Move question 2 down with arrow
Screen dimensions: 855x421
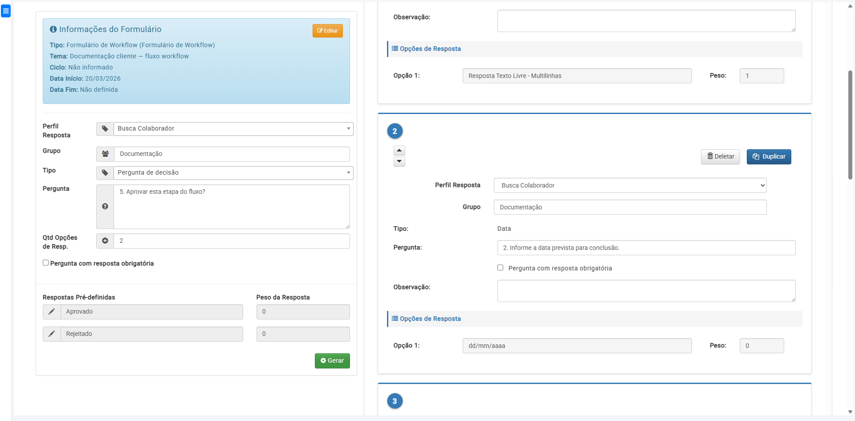(399, 162)
